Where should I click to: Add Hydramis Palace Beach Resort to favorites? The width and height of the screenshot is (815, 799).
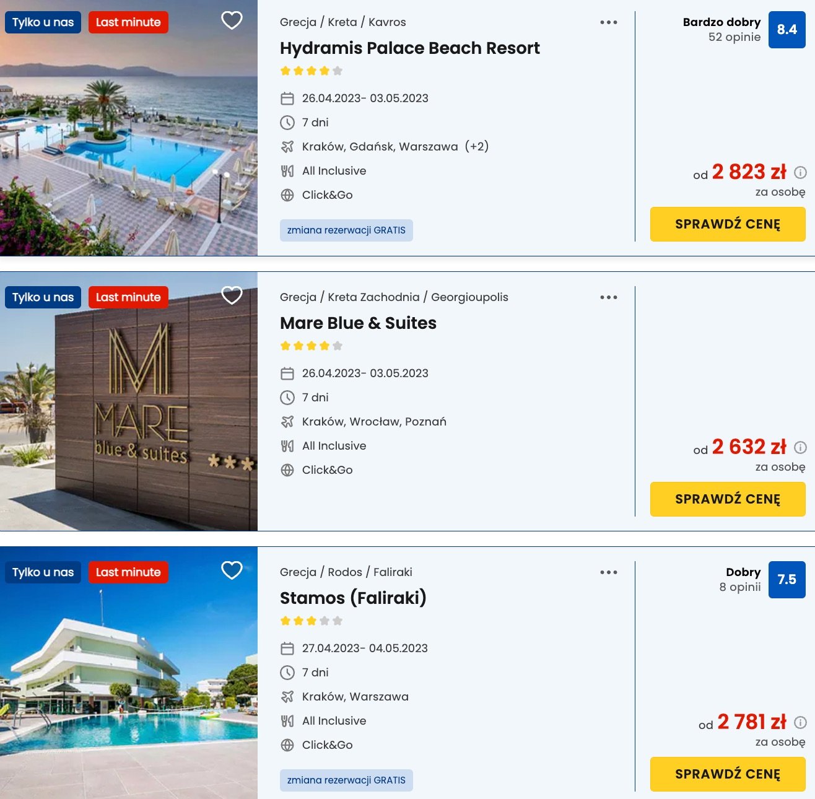(x=232, y=20)
